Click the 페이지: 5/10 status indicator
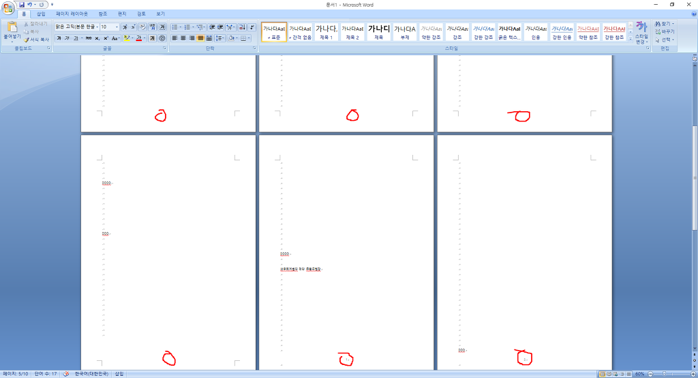 (16, 374)
